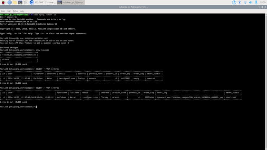
Task: Launch the web browser globe icon
Action: (9, 3)
